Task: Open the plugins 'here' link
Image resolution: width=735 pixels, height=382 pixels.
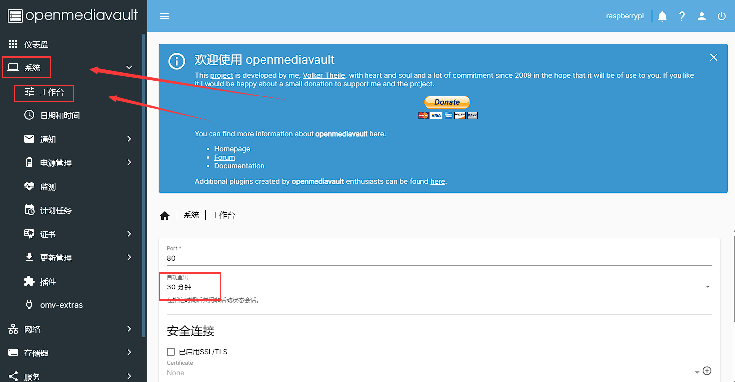Action: tap(438, 181)
